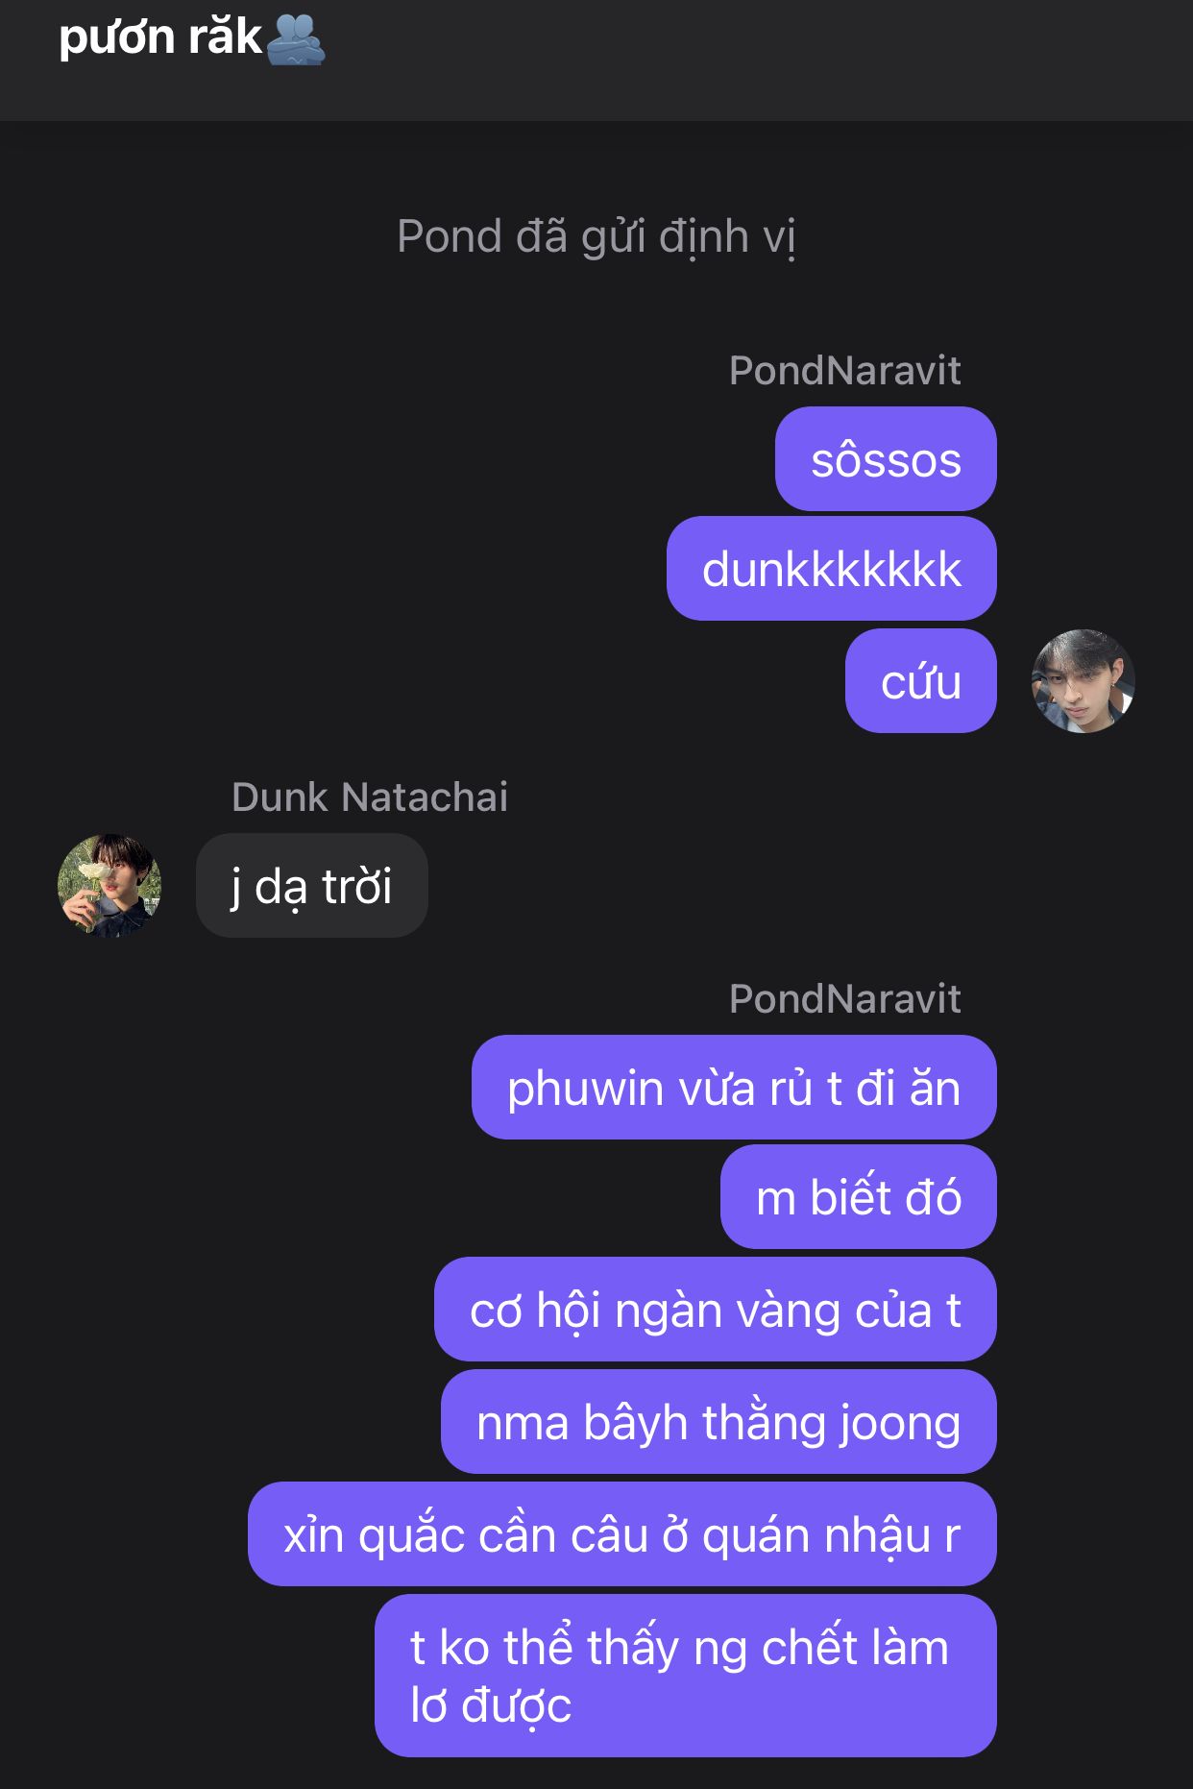Tap the people hugging emoji in chat title

pyautogui.click(x=295, y=39)
